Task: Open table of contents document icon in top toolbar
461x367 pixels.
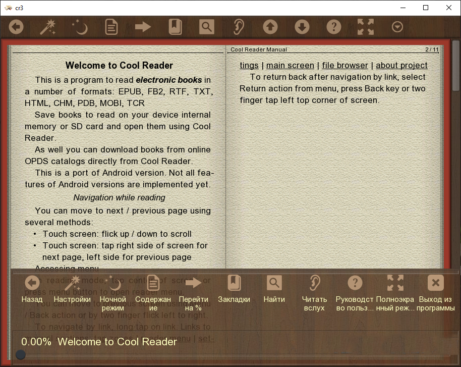Action: tap(111, 27)
